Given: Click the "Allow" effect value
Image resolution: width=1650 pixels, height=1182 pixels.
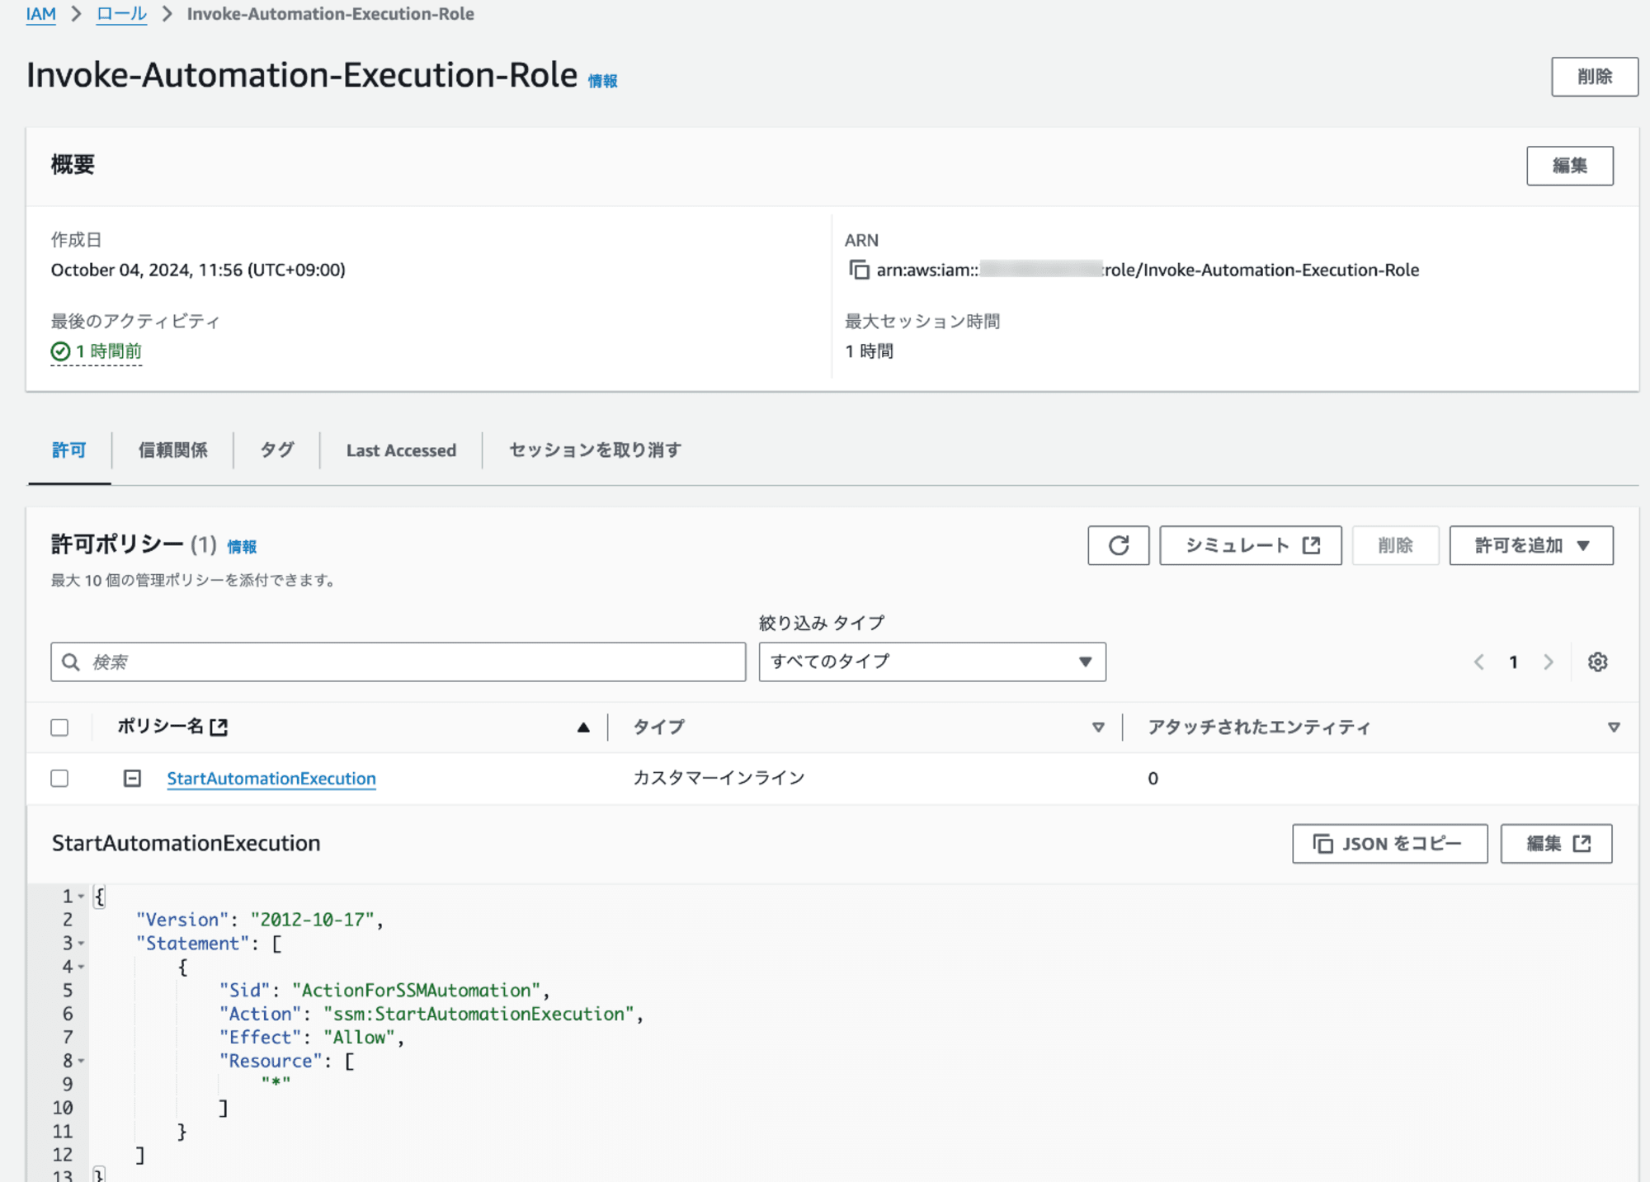Looking at the screenshot, I should (x=359, y=1037).
